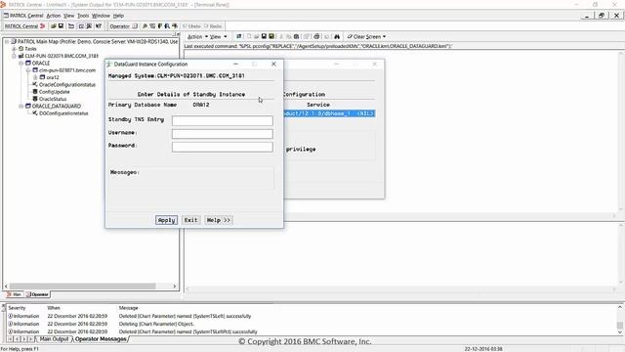Open the Action dropdown in terminal panel
The image size is (625, 352).
(x=197, y=36)
